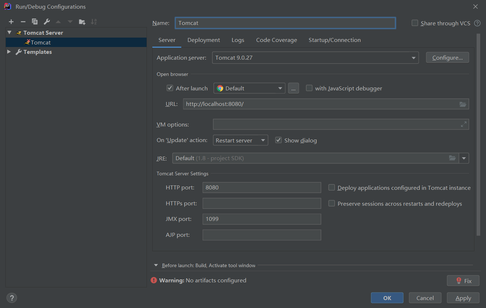Browse for JRE using folder icon

pyautogui.click(x=452, y=158)
